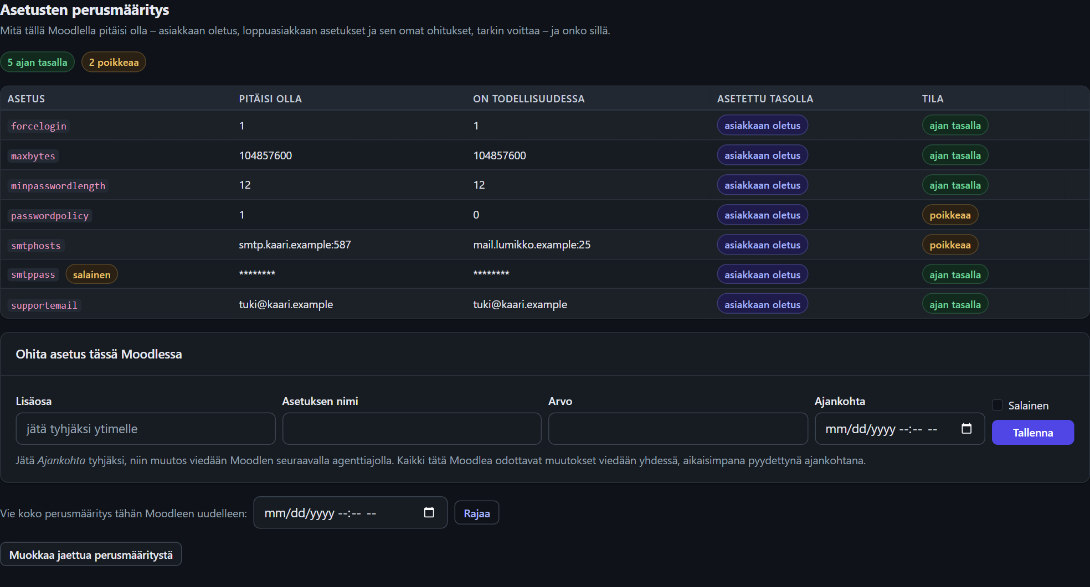Click the actual value 104857600 for maxbytes
This screenshot has height=587, width=1090.
(x=500, y=155)
